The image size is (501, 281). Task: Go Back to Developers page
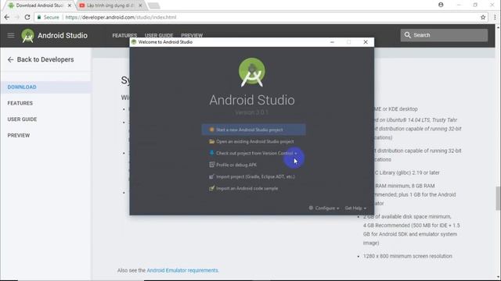click(x=45, y=59)
